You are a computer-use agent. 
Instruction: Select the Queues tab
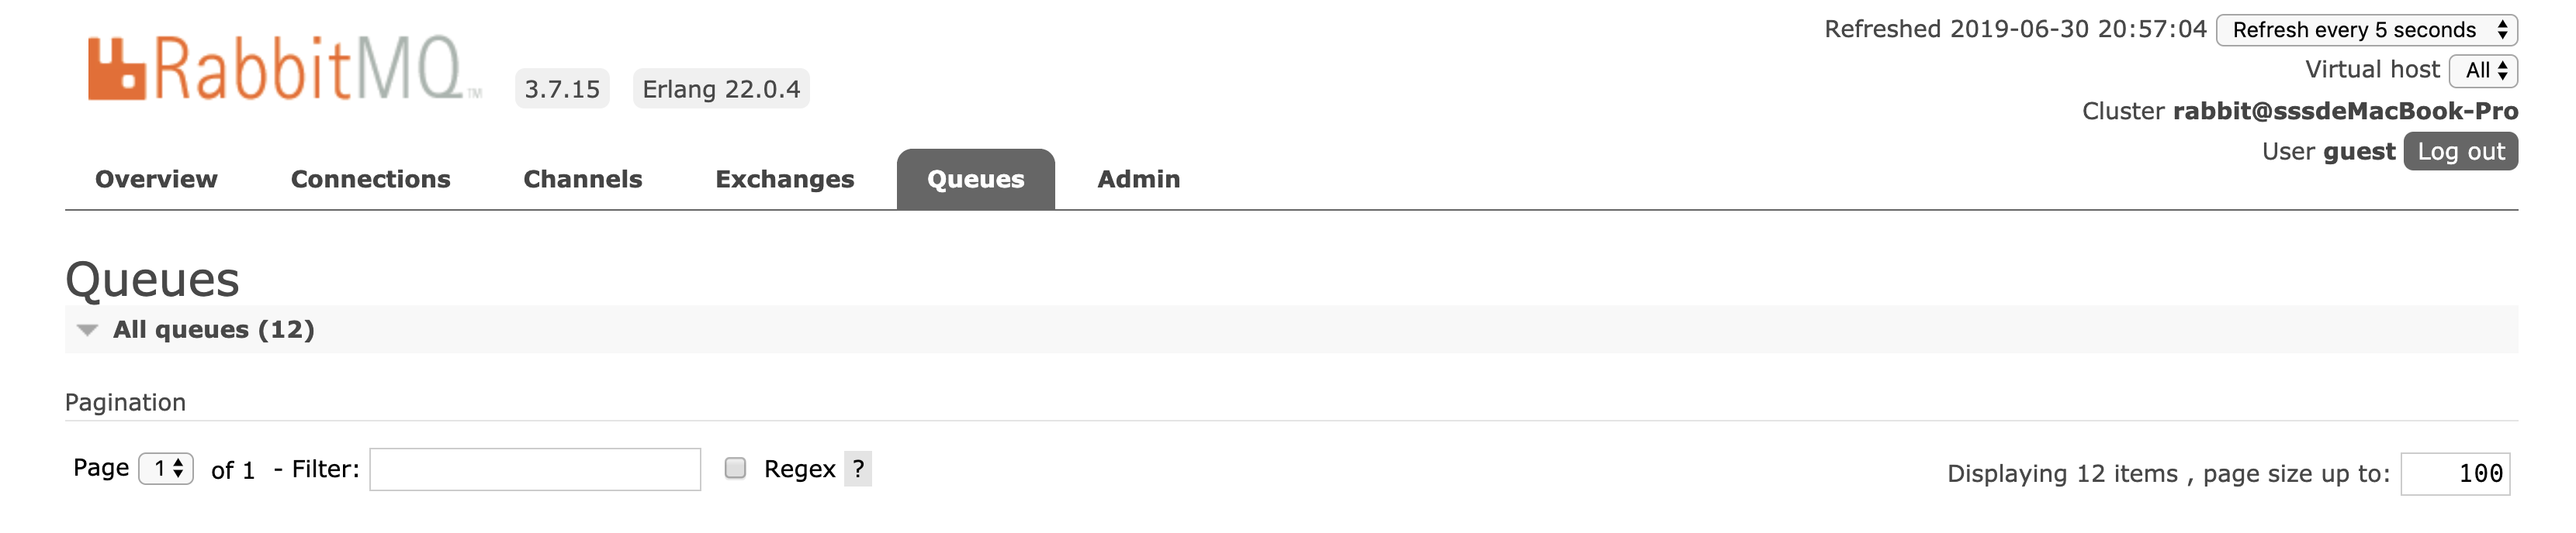(976, 179)
